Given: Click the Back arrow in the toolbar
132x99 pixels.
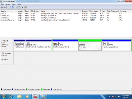Looking at the screenshot, I should (x=2, y=7).
